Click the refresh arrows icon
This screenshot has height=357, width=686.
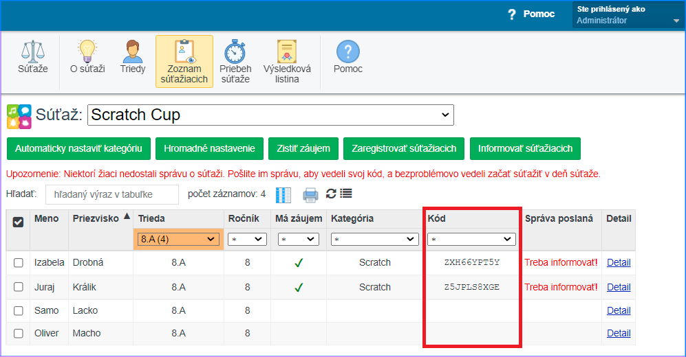pyautogui.click(x=331, y=194)
